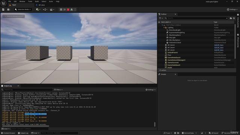The height and width of the screenshot is (135, 240).
Task: Sort by Item Label column
Action: coord(166,22)
